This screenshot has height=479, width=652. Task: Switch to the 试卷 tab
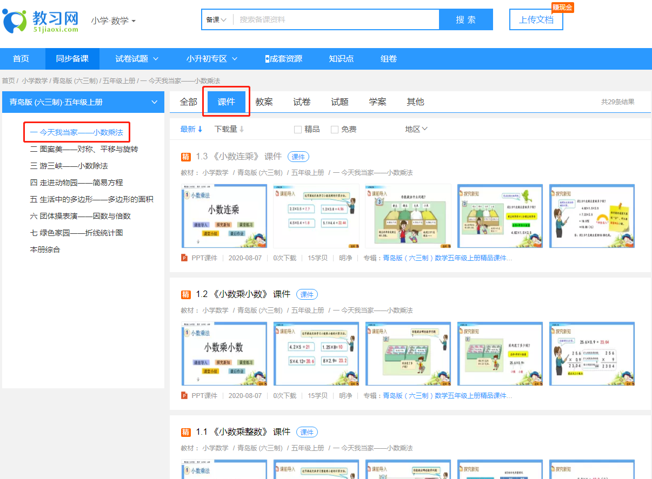302,102
